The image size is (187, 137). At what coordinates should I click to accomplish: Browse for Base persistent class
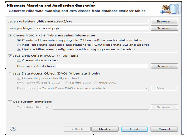click(164, 66)
